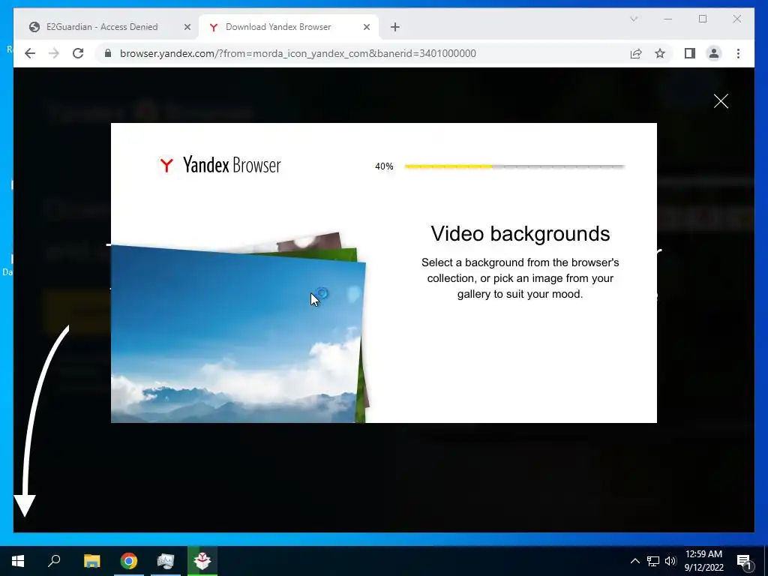Click the sky background image thumbnail
The height and width of the screenshot is (576, 768).
(x=238, y=334)
